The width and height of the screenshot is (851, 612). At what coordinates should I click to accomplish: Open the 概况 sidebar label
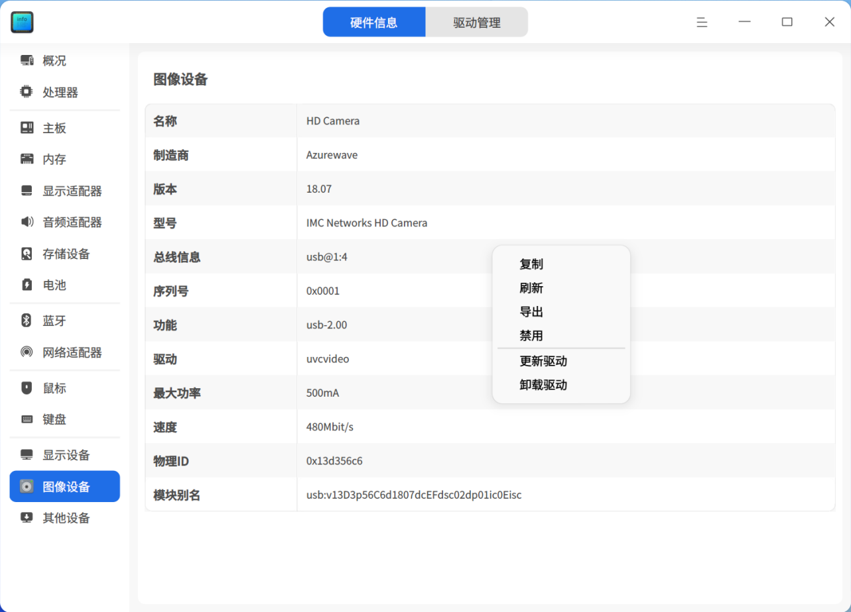54,61
